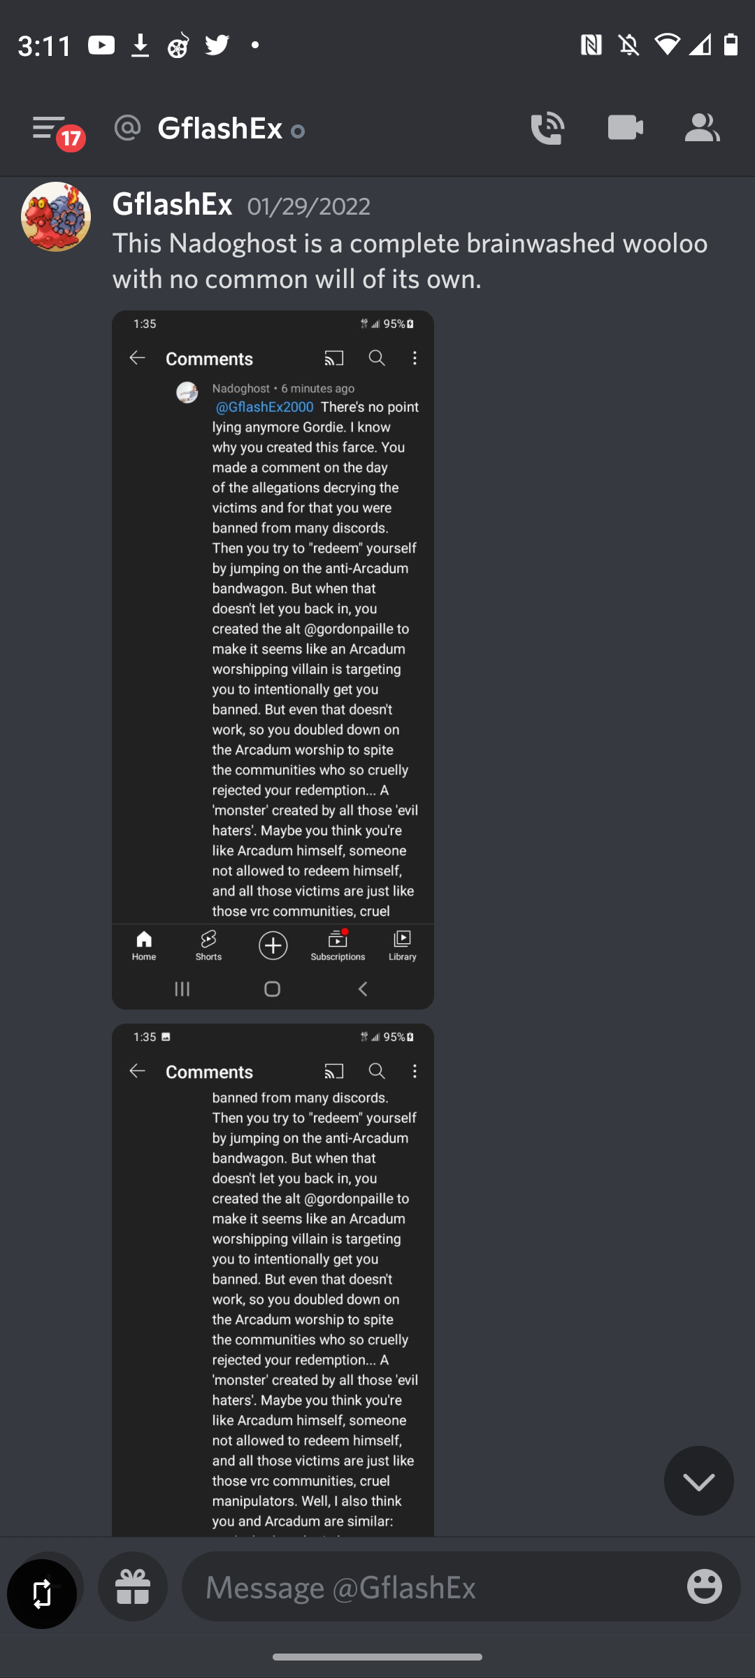Tap the download notification icon in status bar
755x1678 pixels.
click(141, 45)
